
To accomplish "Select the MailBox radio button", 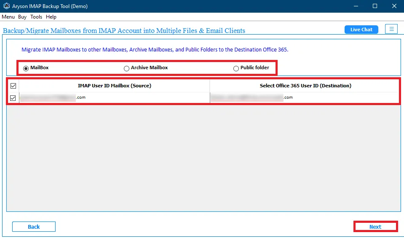I will click(26, 68).
